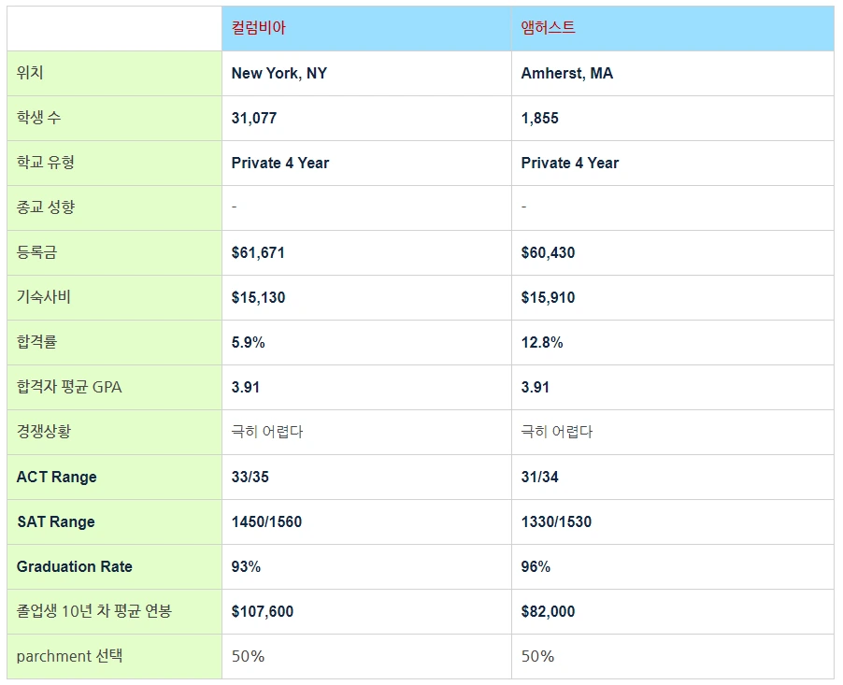
Task: Click 극히 어렵다 in the 앰허스트 column
Action: tap(557, 432)
